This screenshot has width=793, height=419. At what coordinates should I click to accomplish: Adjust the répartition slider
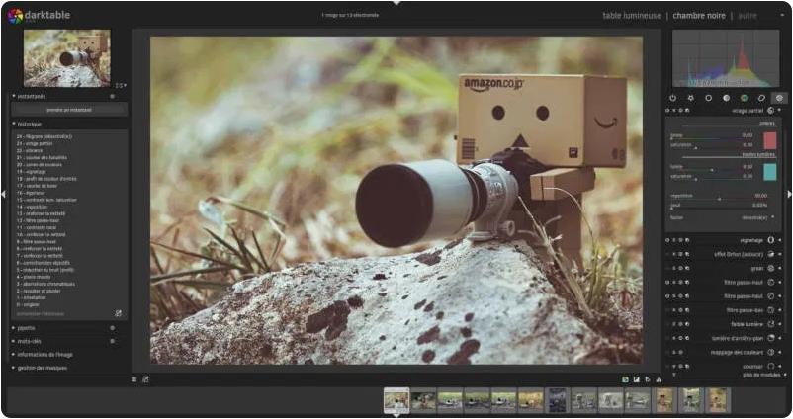719,196
